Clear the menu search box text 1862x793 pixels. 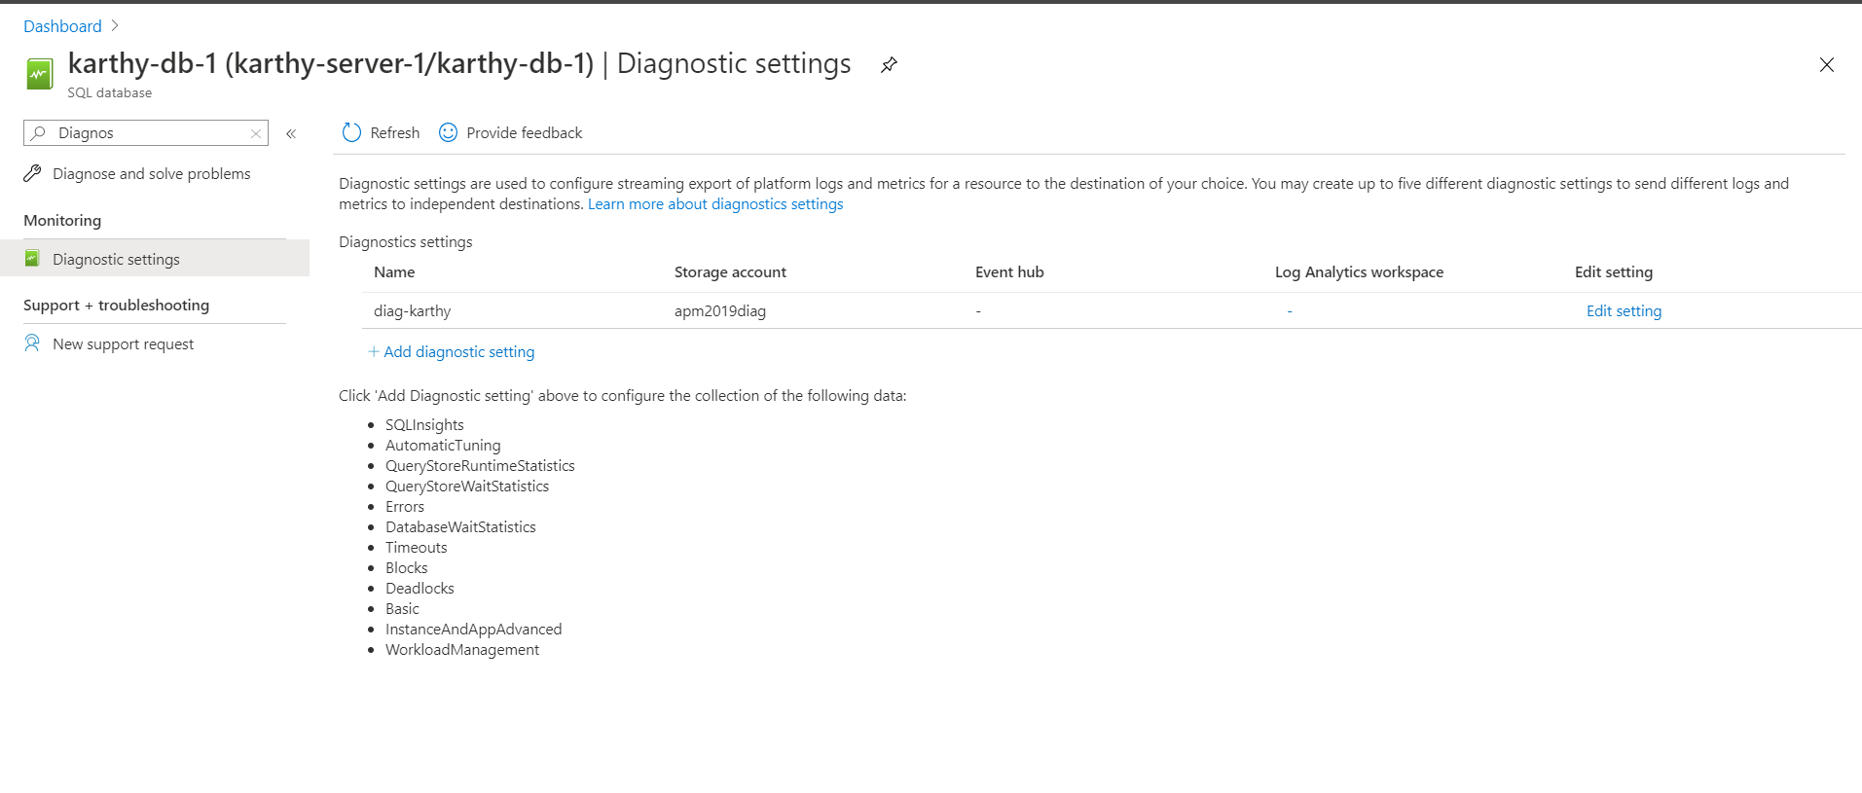coord(256,133)
